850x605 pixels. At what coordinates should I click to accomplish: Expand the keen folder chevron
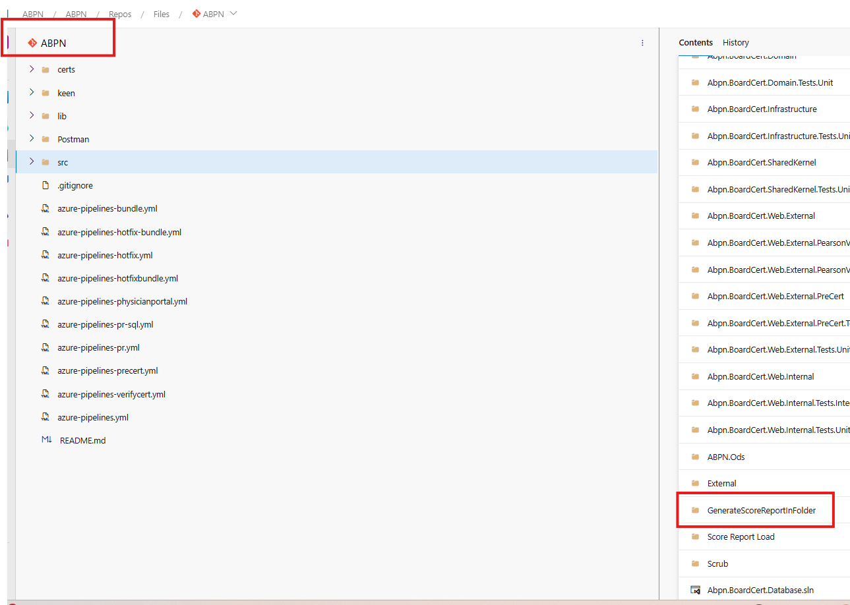click(31, 93)
